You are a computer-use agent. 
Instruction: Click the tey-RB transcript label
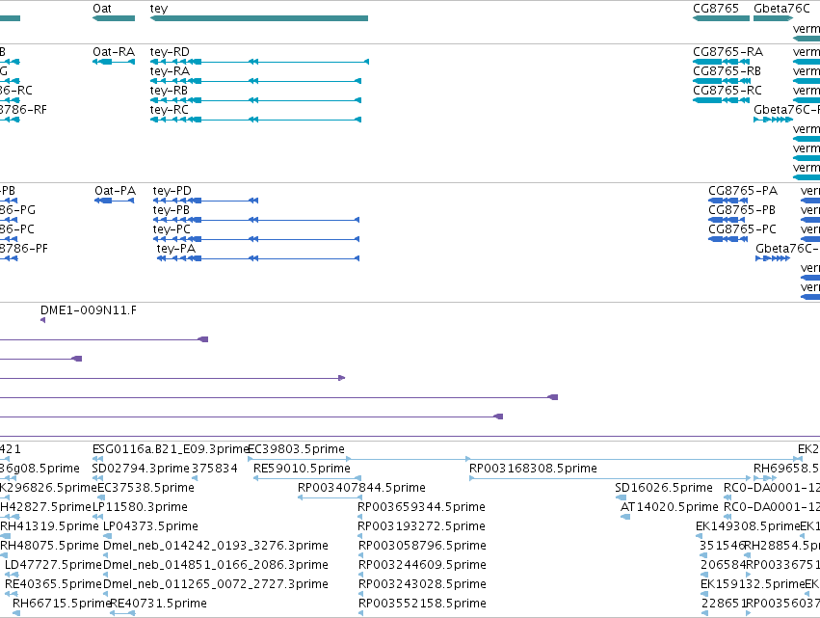pyautogui.click(x=169, y=91)
